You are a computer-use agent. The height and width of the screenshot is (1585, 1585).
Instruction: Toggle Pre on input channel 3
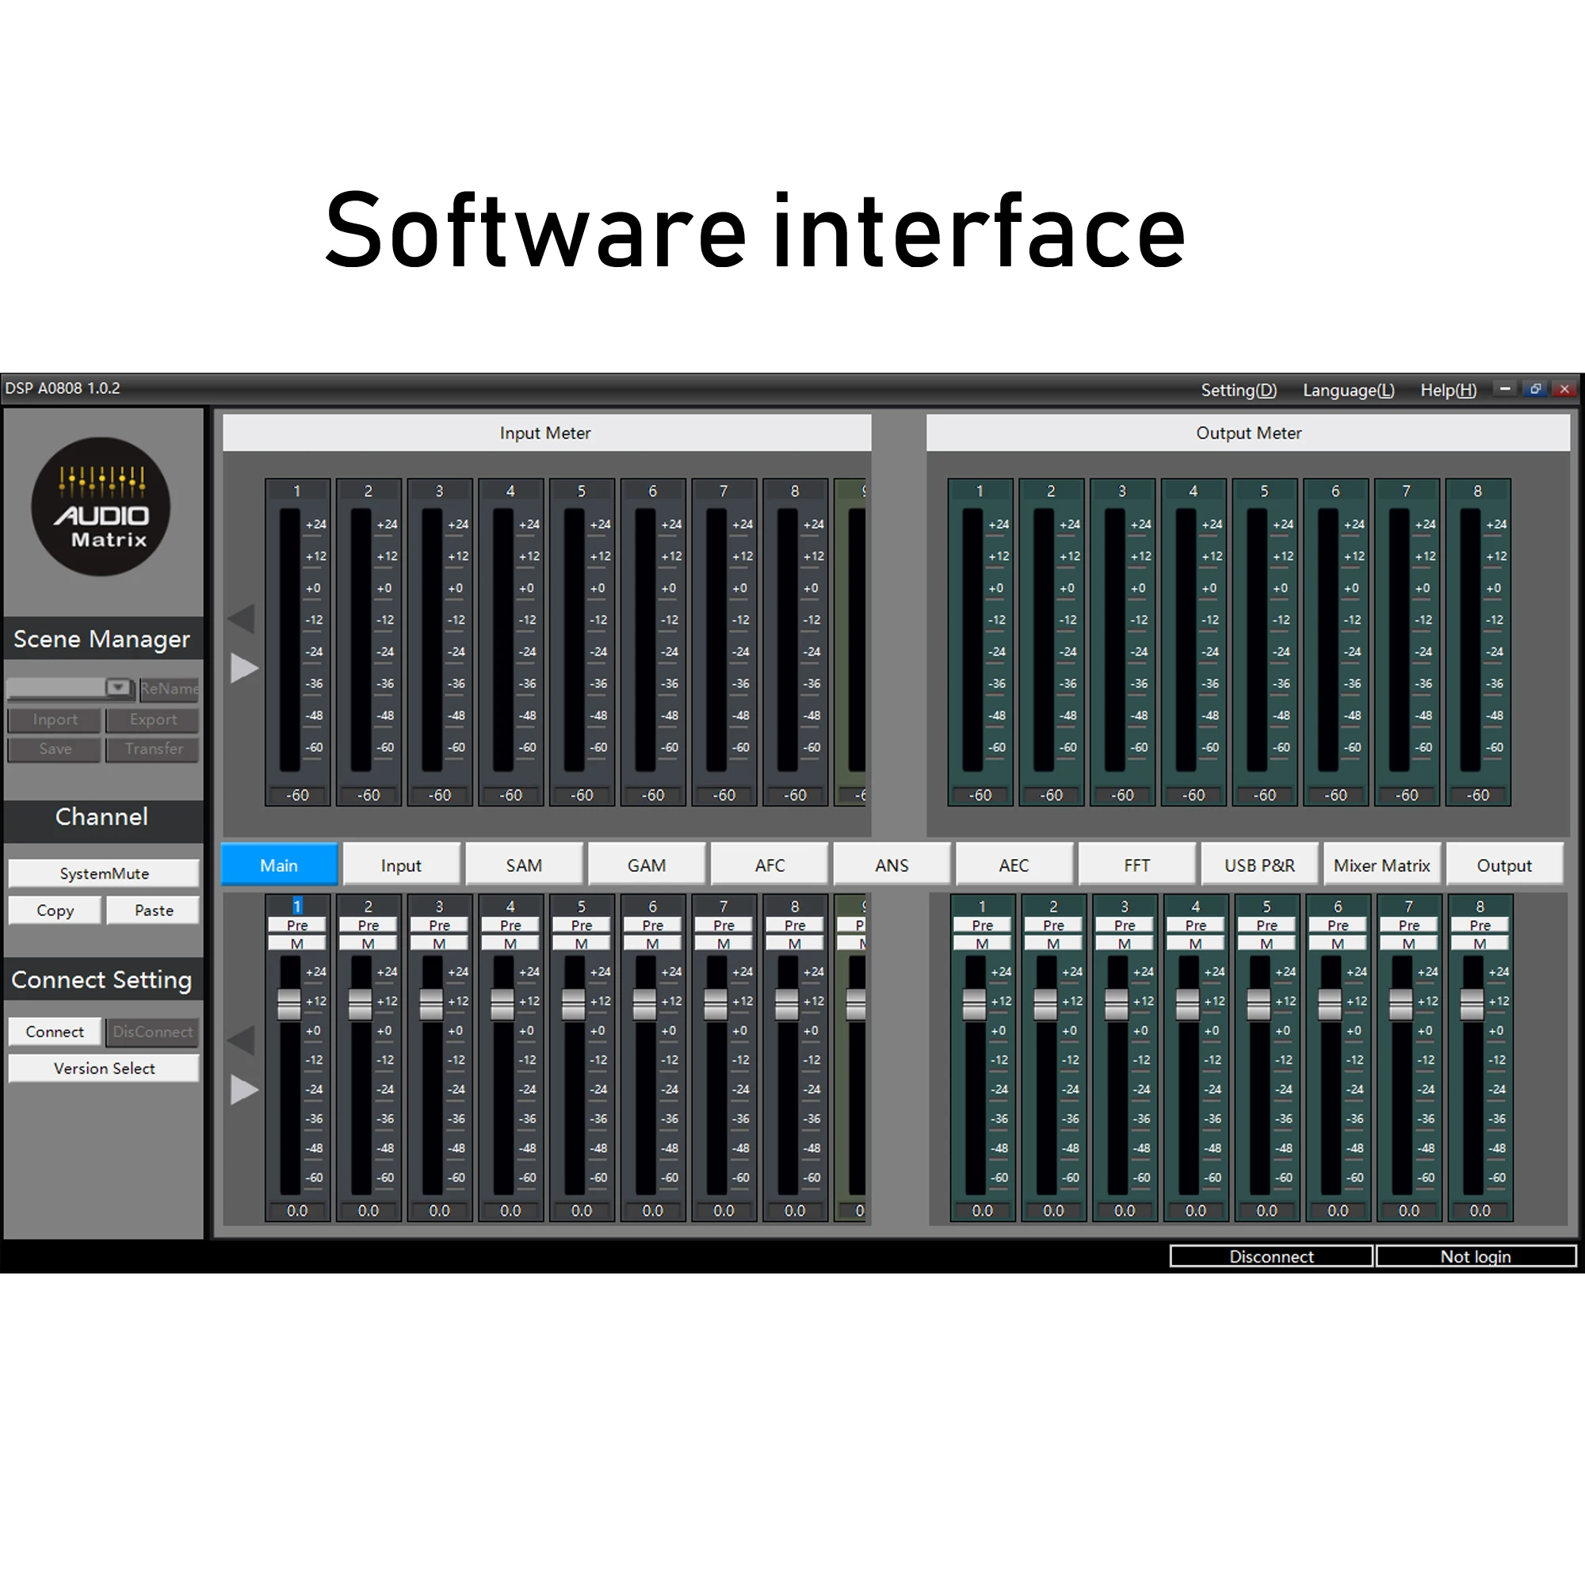click(x=439, y=926)
